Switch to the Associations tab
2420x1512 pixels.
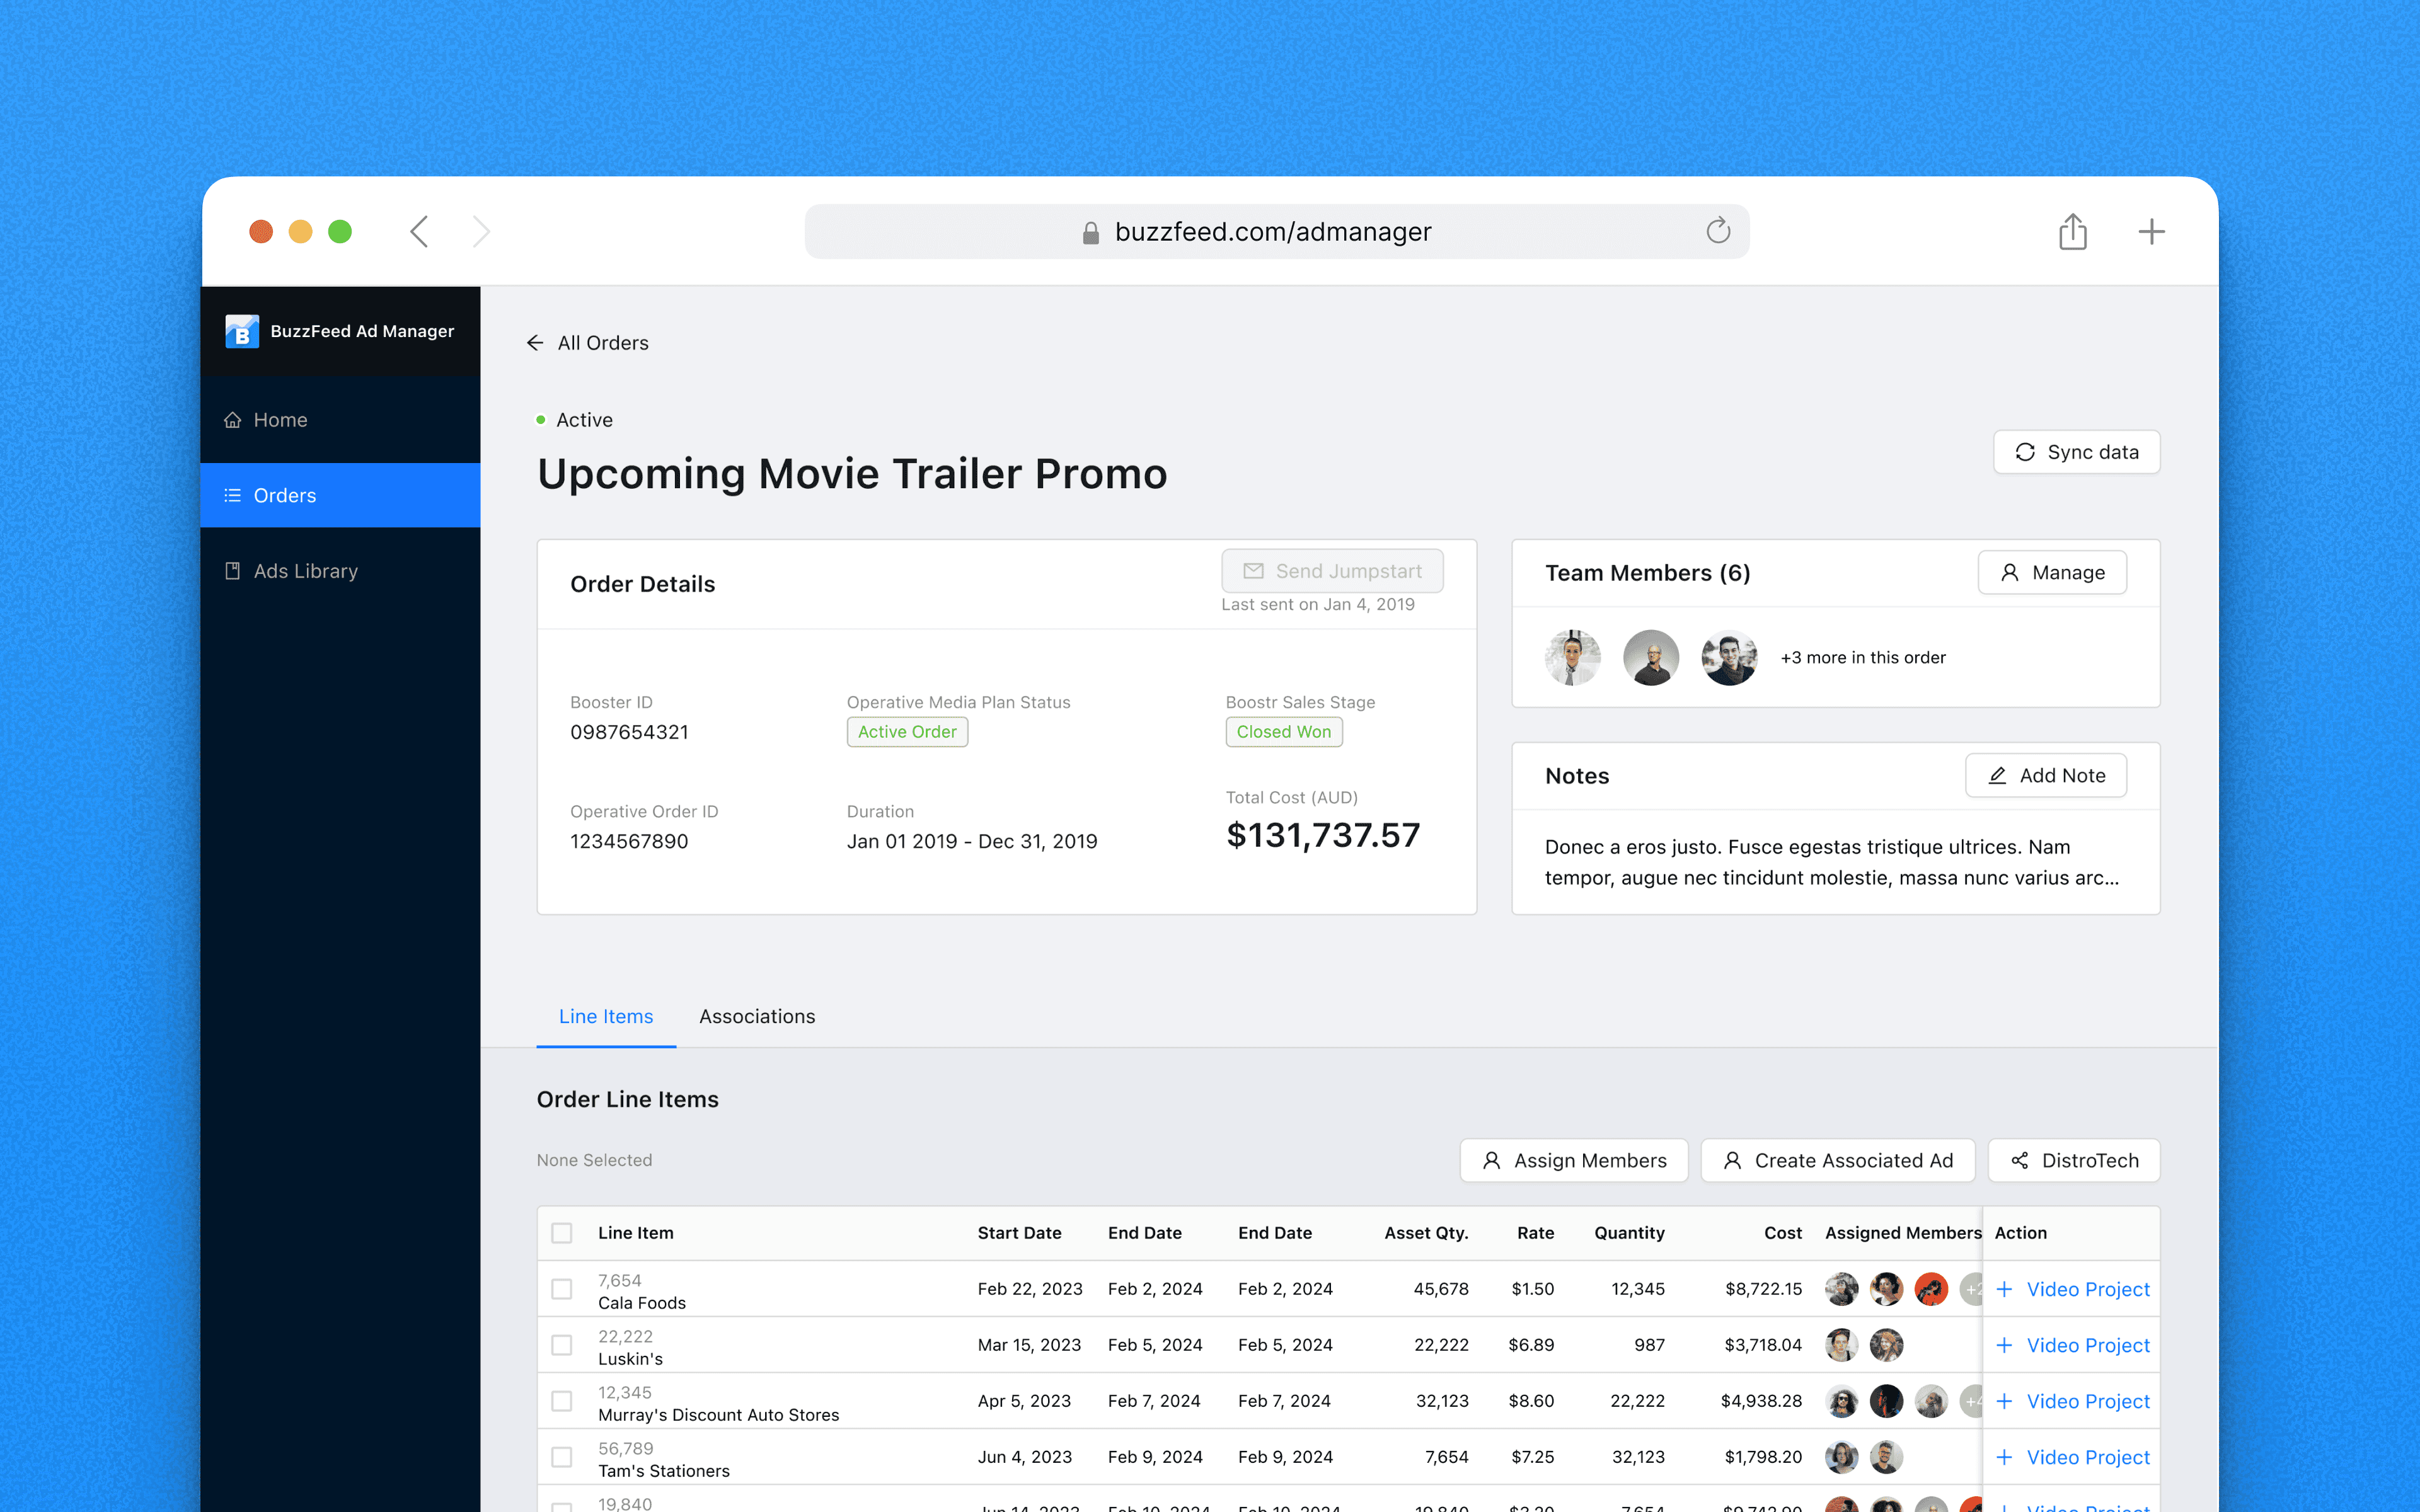pyautogui.click(x=757, y=1016)
